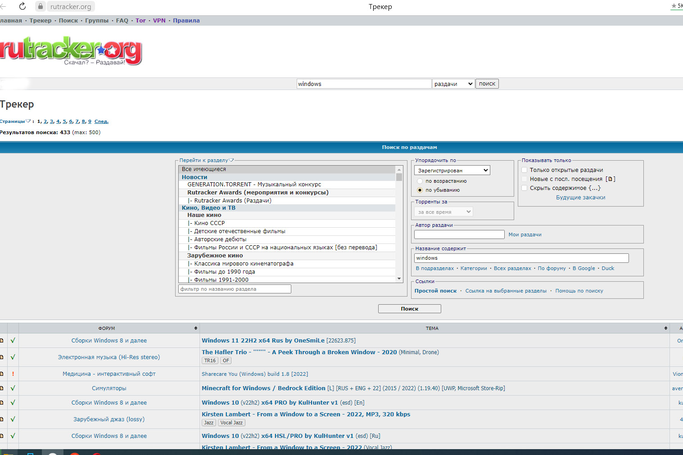
Task: Go to results page 2
Action: point(45,121)
